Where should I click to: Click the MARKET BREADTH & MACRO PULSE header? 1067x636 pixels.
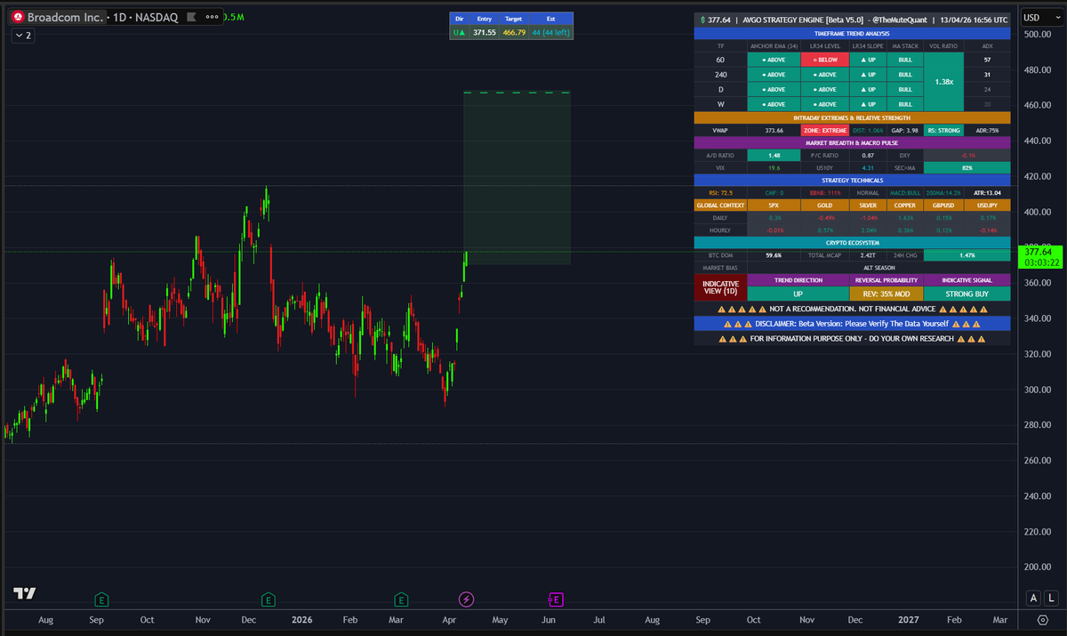(853, 142)
